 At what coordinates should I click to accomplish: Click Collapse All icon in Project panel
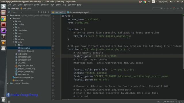41,12
